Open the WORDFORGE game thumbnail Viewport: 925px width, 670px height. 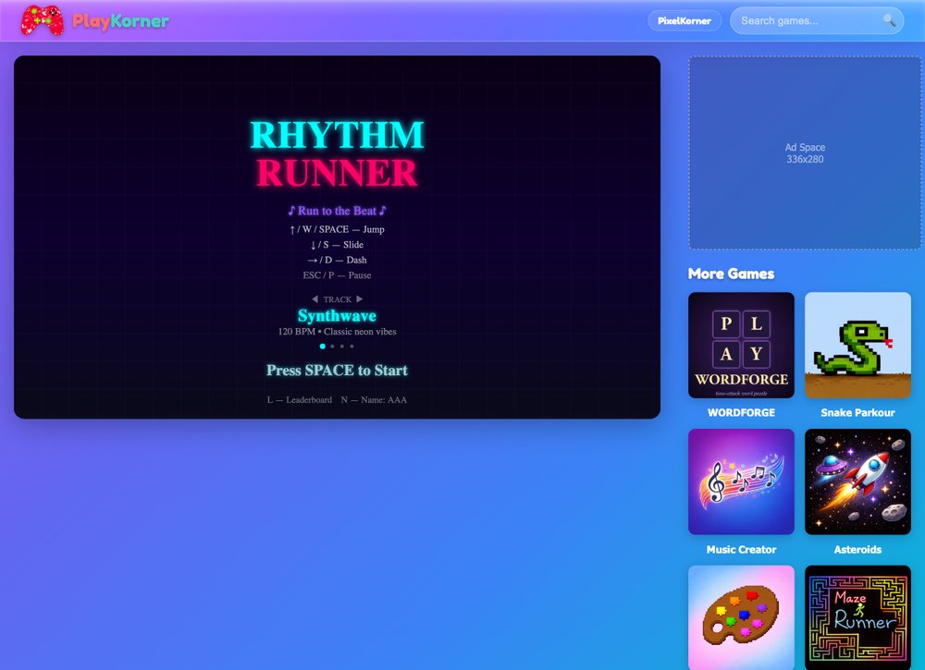pyautogui.click(x=741, y=346)
